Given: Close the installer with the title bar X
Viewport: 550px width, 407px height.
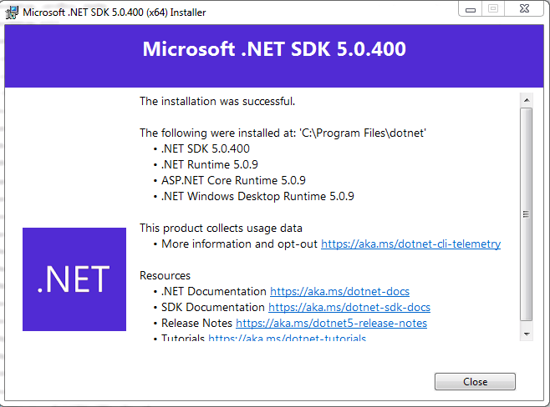Looking at the screenshot, I should (524, 8).
